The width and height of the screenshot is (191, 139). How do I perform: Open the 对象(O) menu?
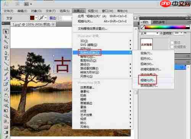[x=36, y=11]
